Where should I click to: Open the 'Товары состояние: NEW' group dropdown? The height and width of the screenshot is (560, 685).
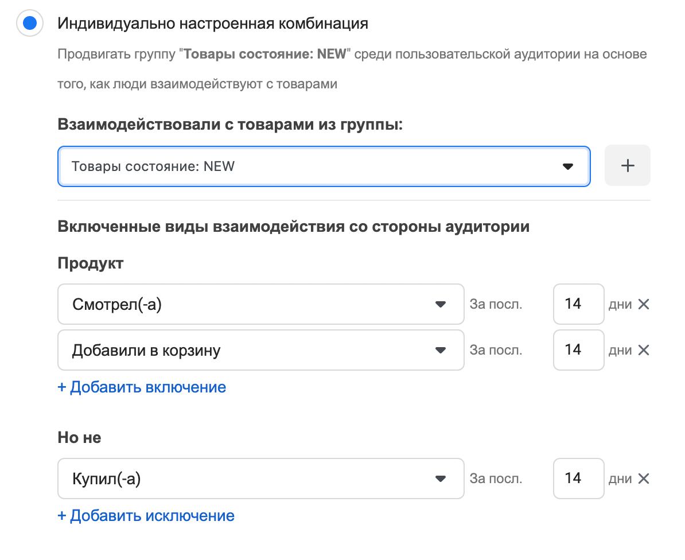[324, 166]
